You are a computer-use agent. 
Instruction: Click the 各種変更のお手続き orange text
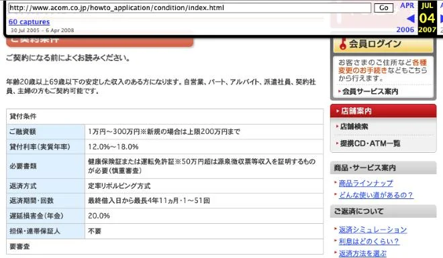[383, 66]
